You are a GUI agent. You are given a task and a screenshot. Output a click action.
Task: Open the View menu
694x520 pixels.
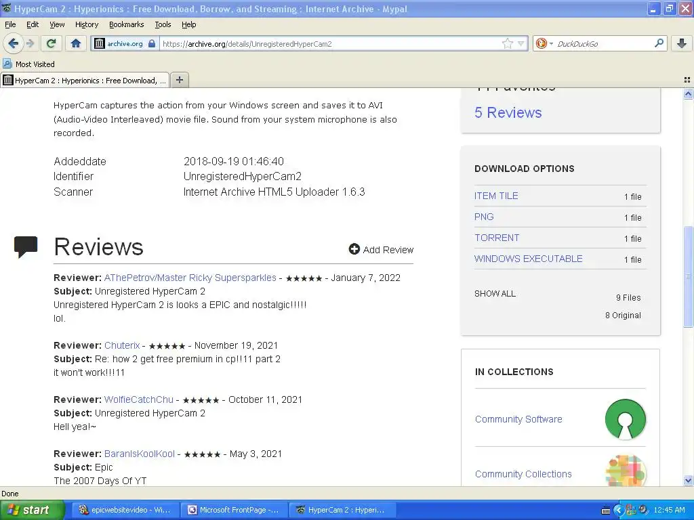tap(57, 24)
